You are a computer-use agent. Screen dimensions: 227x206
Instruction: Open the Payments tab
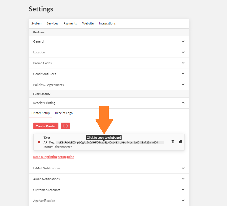click(x=70, y=23)
